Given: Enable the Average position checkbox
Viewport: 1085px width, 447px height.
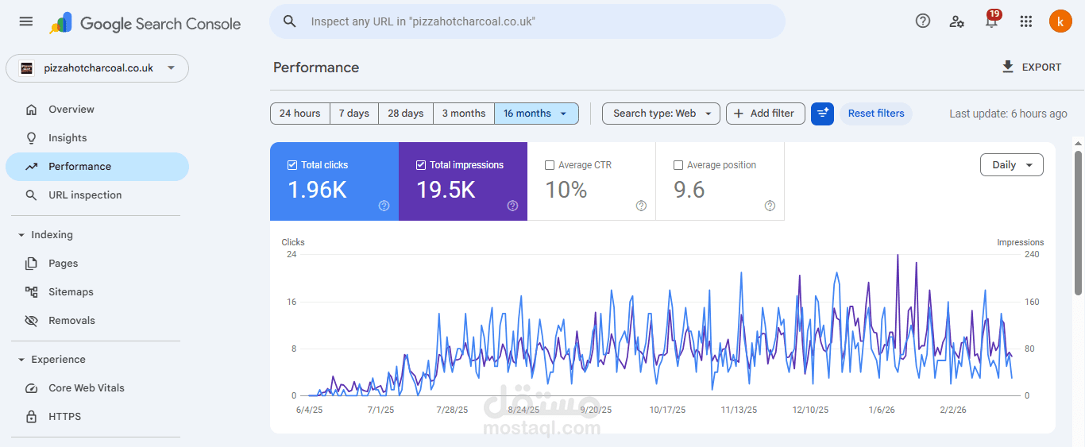Looking at the screenshot, I should point(678,165).
